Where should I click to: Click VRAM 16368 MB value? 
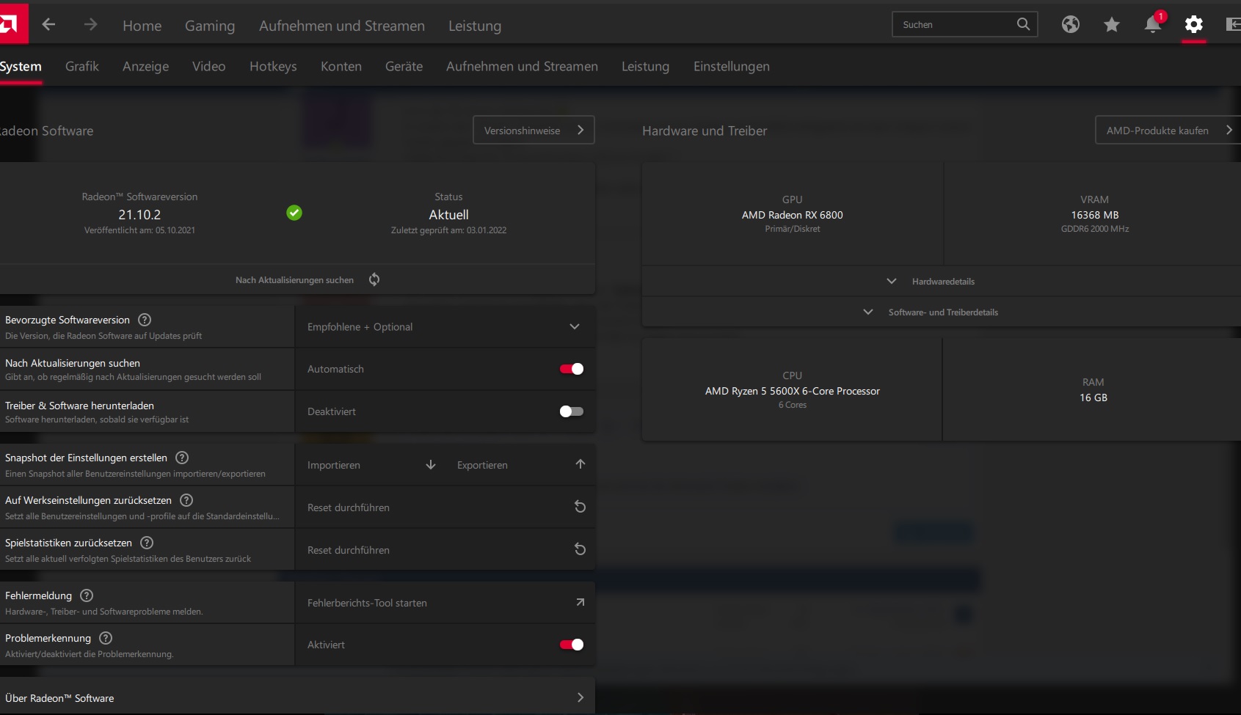tap(1095, 215)
